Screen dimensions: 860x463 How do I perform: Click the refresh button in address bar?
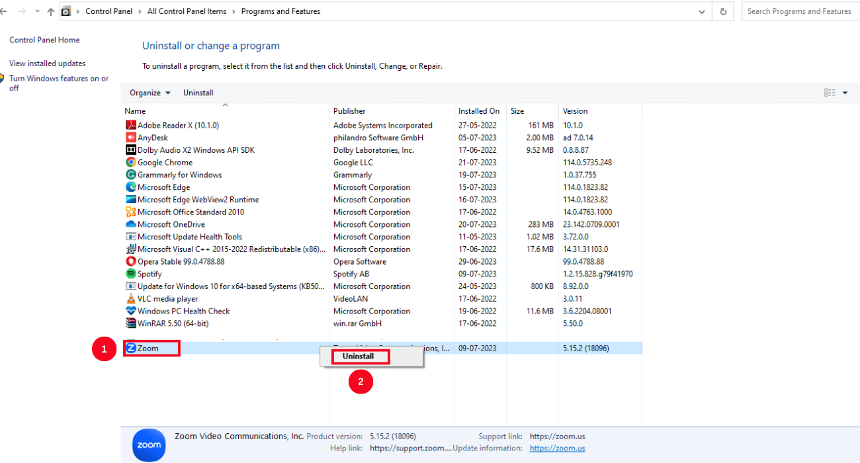[723, 11]
